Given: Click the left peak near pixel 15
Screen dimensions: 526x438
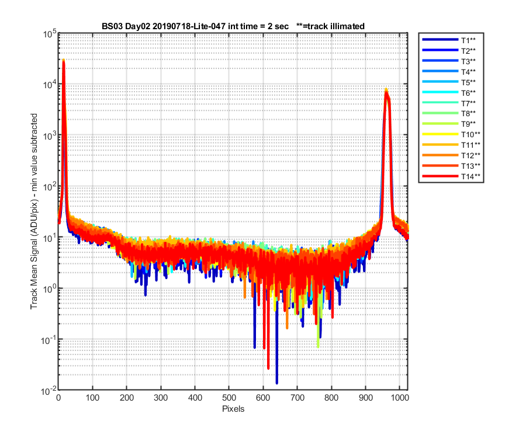Looking at the screenshot, I should click(x=63, y=61).
